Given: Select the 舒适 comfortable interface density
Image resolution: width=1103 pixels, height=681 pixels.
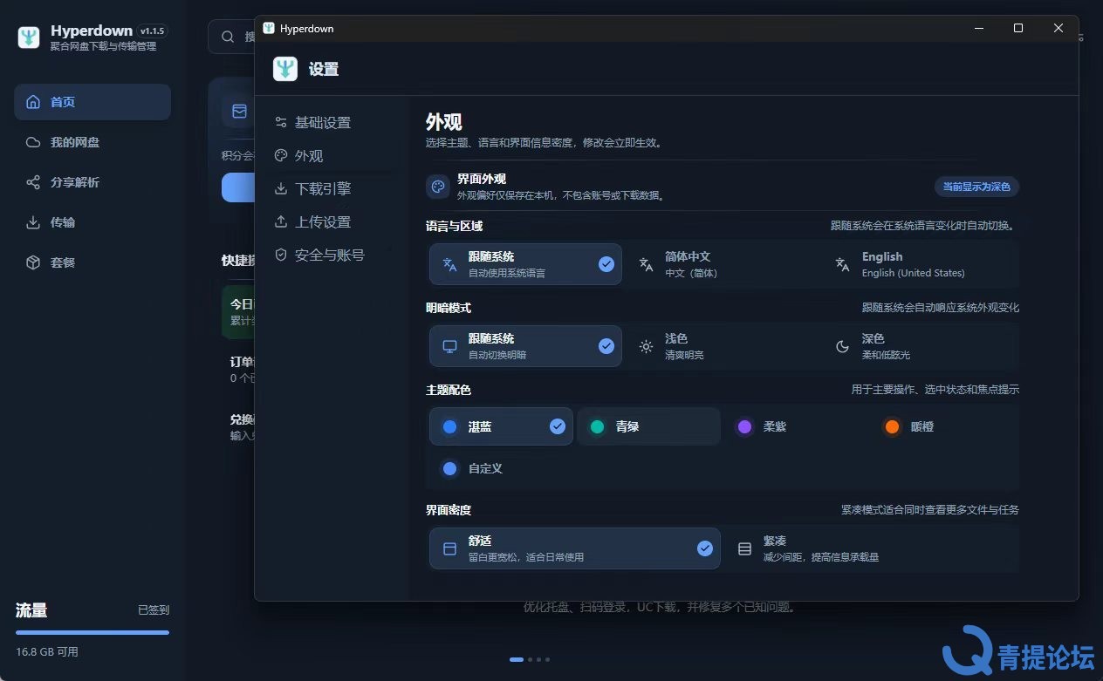Looking at the screenshot, I should (575, 548).
